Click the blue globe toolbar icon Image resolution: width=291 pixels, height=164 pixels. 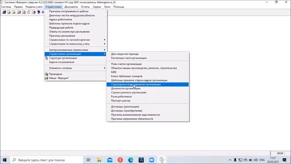point(39,12)
